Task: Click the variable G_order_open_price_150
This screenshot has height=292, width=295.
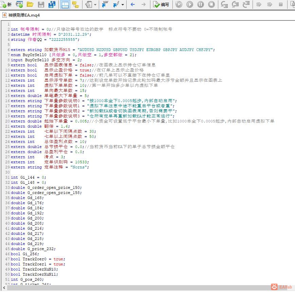Action: pos(54,188)
